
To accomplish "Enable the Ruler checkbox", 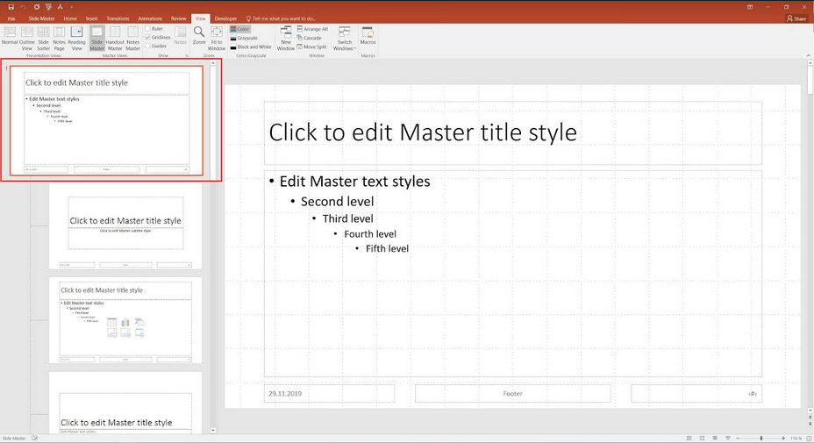I will coord(154,29).
